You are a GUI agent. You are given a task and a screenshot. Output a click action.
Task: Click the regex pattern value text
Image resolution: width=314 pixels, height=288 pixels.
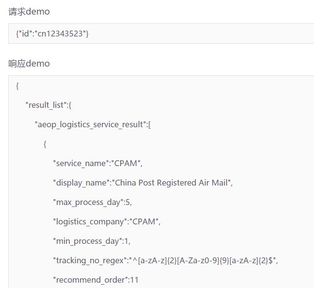[x=203, y=260]
